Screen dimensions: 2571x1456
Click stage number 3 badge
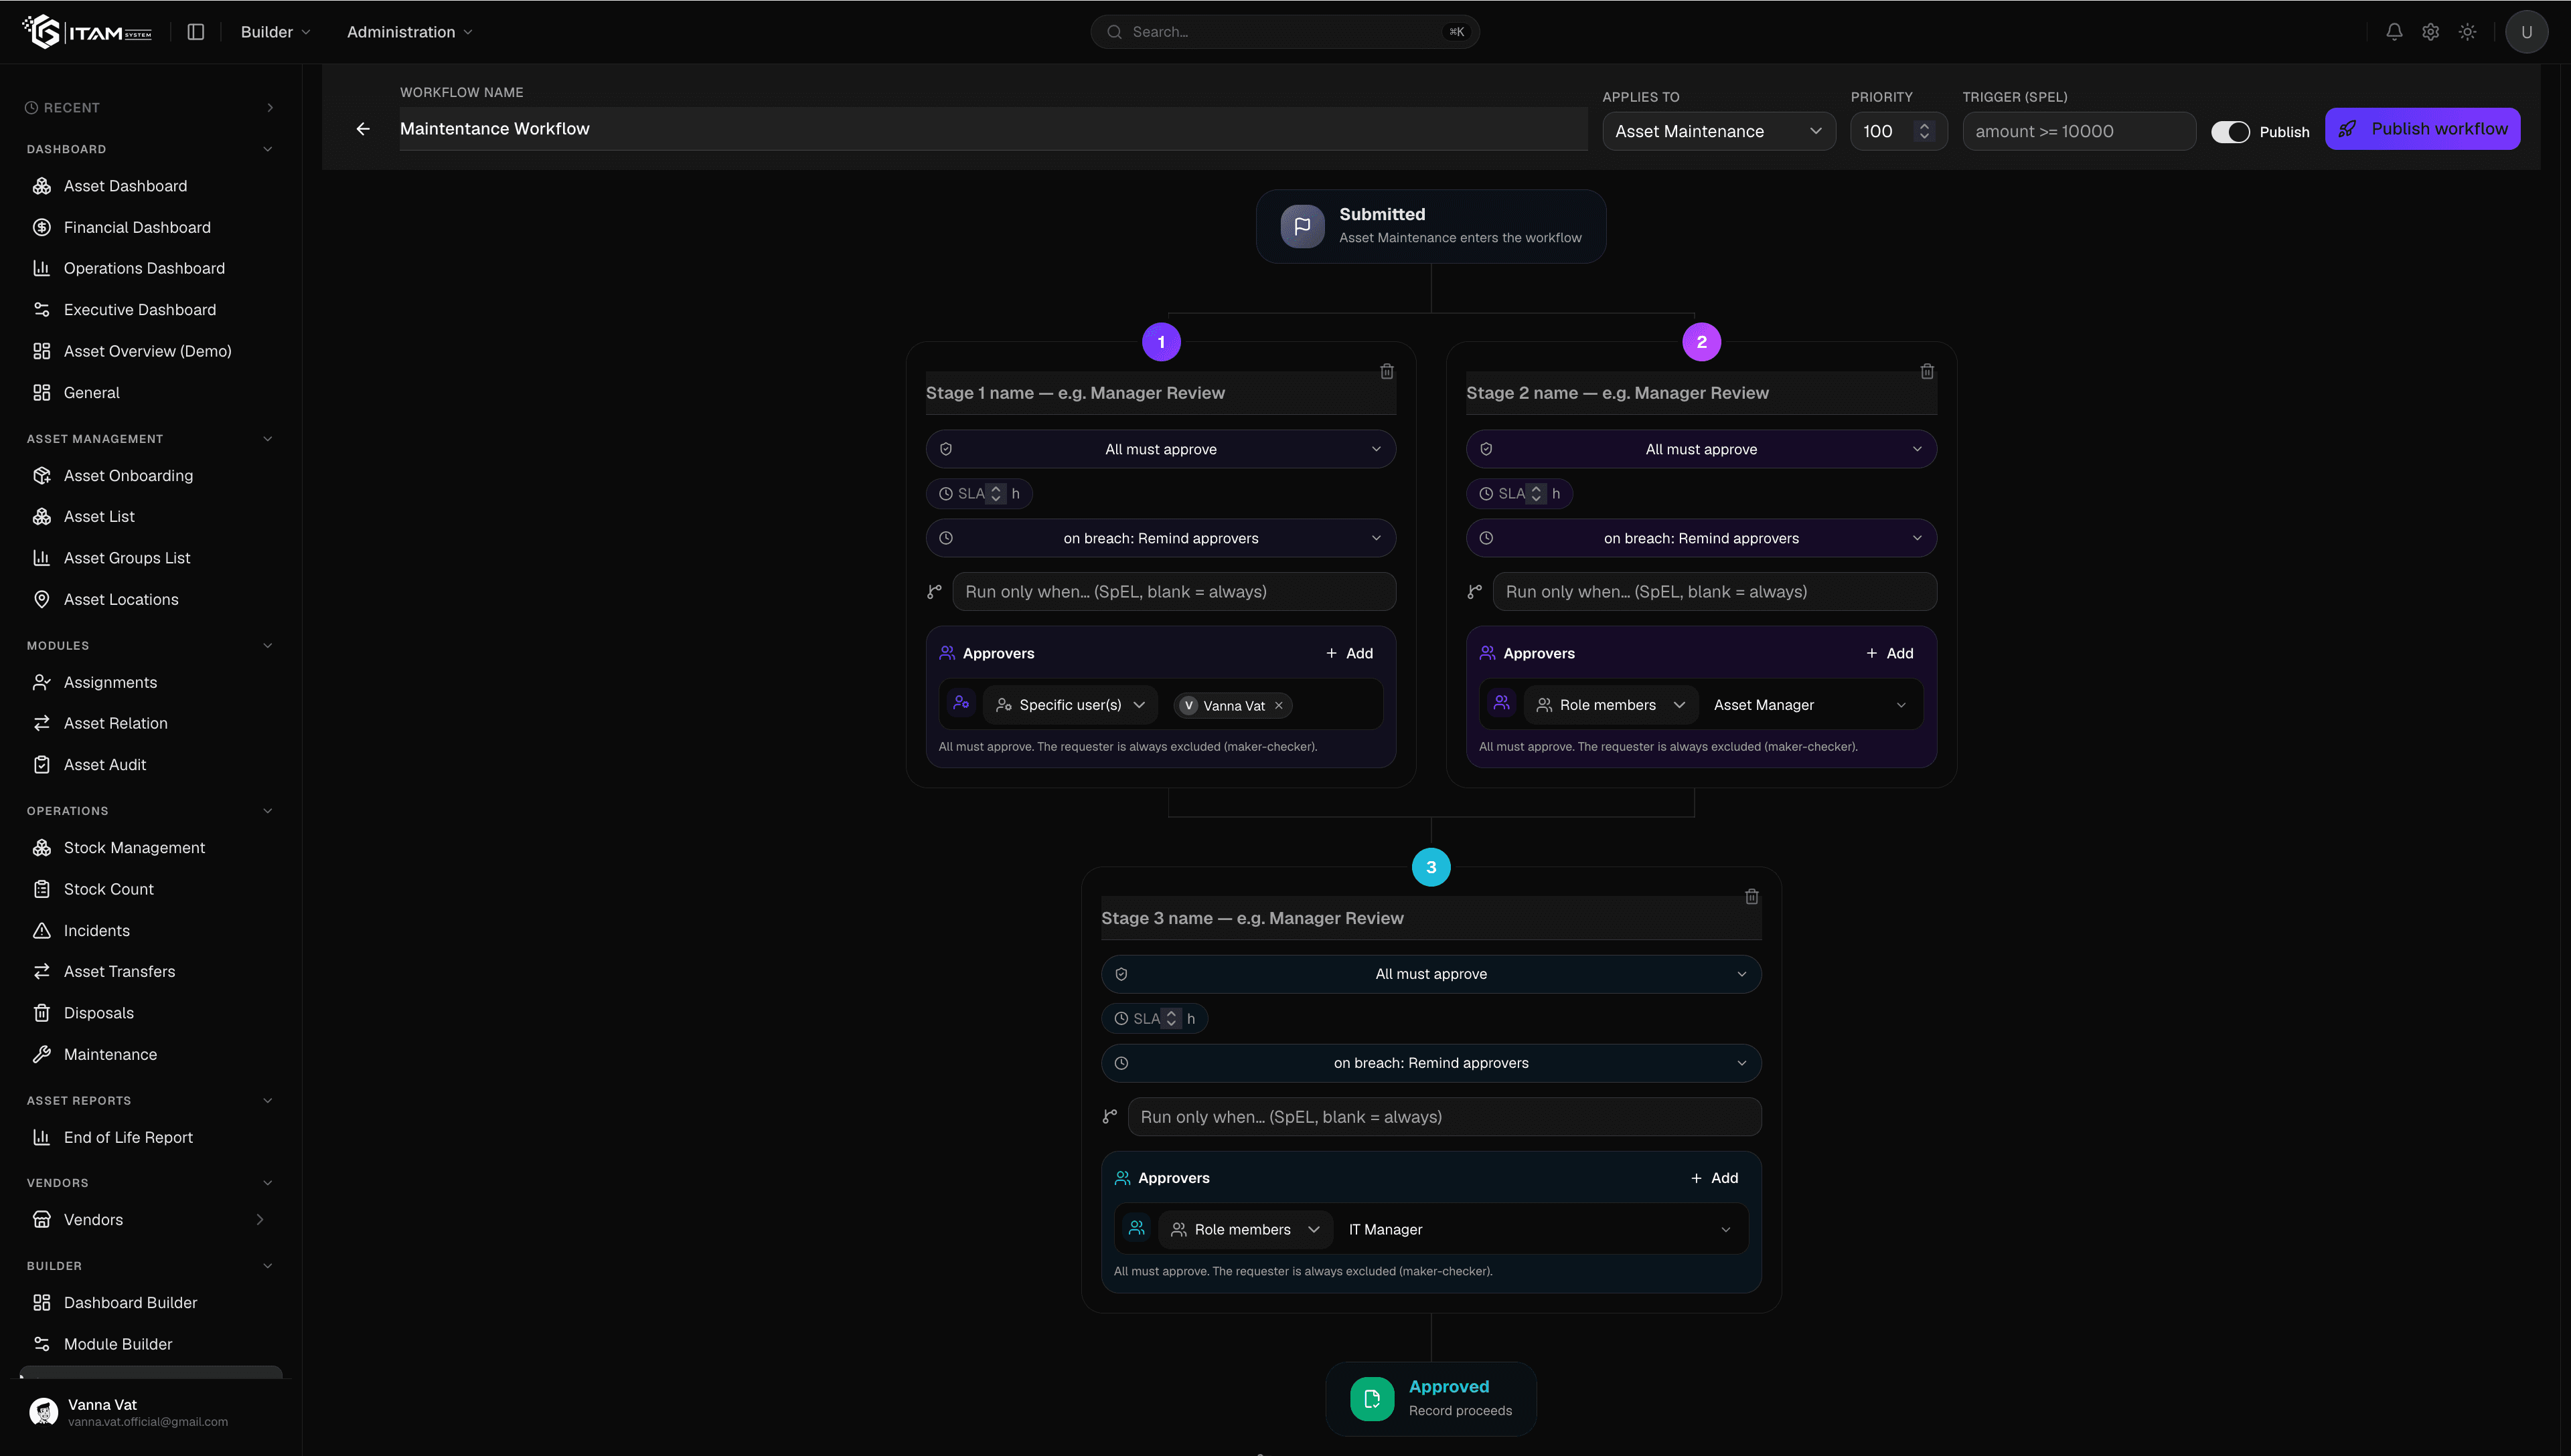[x=1431, y=867]
